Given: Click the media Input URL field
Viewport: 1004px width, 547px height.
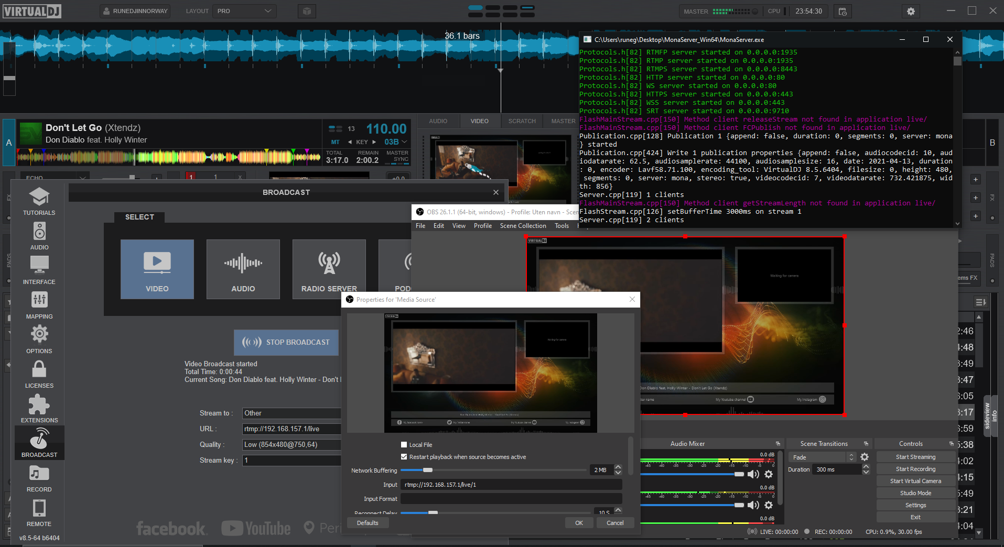Looking at the screenshot, I should click(x=511, y=485).
